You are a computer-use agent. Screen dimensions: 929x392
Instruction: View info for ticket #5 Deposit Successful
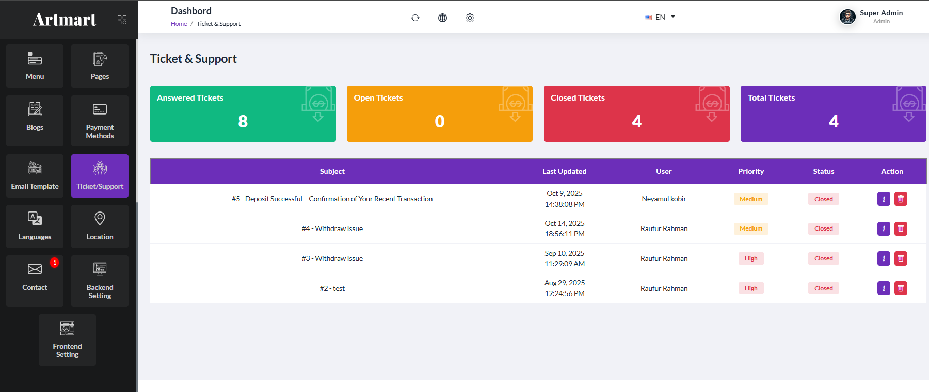[x=884, y=199]
